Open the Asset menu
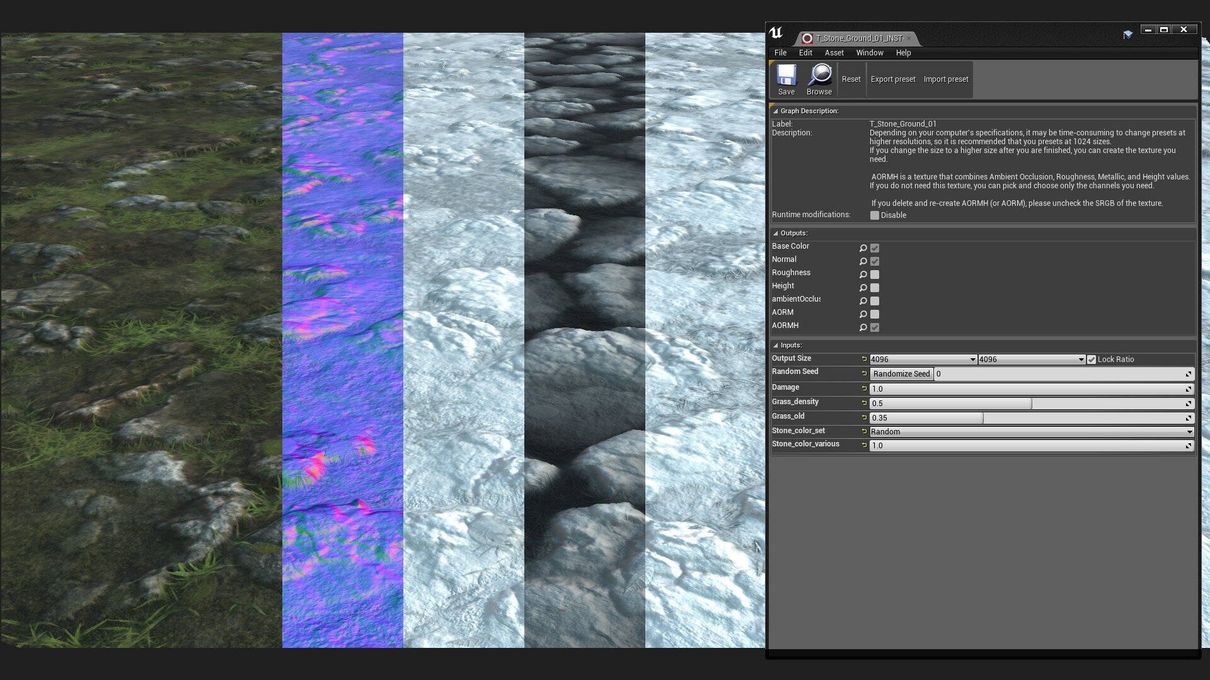 click(x=834, y=53)
